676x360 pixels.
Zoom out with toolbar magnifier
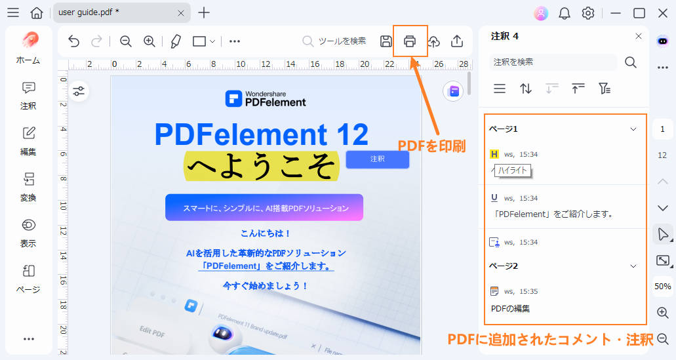125,41
